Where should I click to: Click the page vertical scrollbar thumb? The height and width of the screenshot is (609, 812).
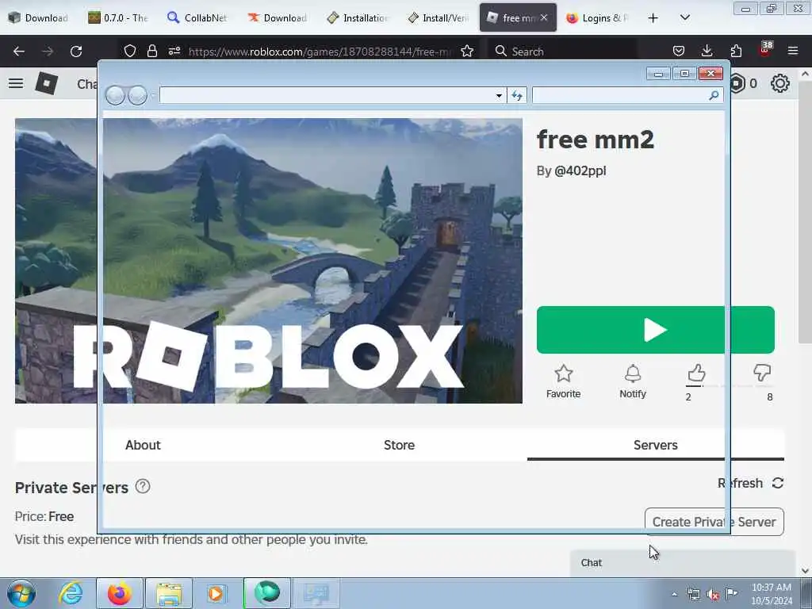click(804, 213)
